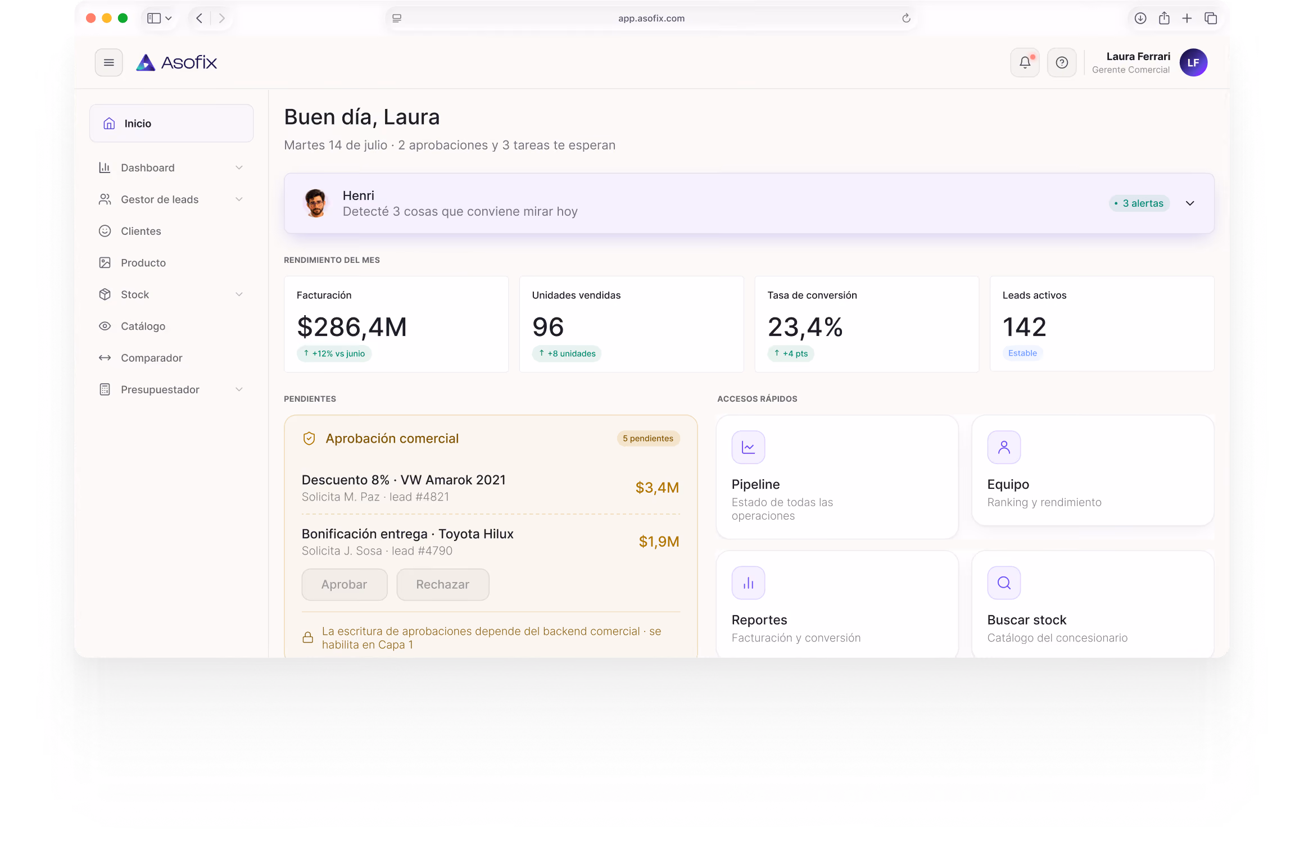This screenshot has width=1304, height=859.
Task: Open a new tab with the plus icon
Action: (x=1187, y=19)
